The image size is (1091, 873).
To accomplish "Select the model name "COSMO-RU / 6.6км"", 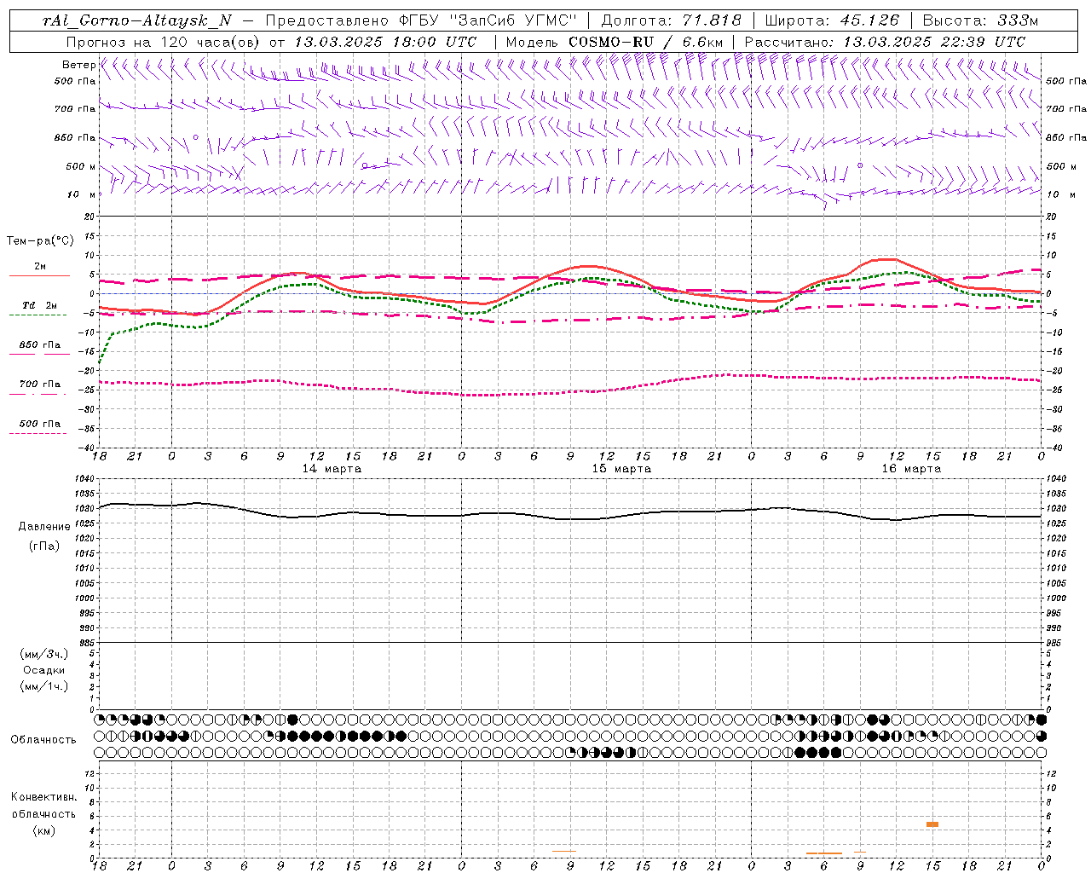I will click(x=645, y=42).
